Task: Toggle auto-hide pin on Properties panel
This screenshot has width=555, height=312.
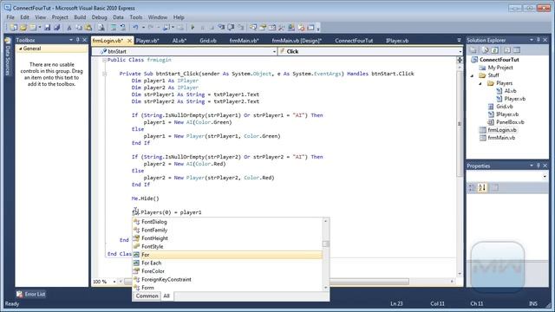Action: pyautogui.click(x=538, y=166)
